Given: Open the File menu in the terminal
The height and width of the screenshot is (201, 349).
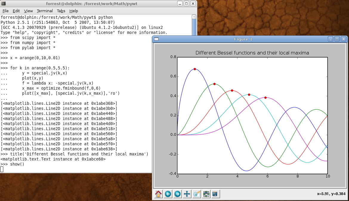Looking at the screenshot, I should click(5, 11).
